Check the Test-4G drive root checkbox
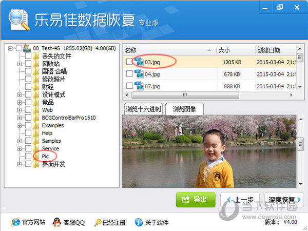The height and width of the screenshot is (231, 308). click(19, 48)
